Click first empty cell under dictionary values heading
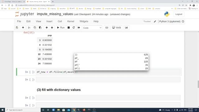Viewport: 199px width, 112px height. [108, 98]
